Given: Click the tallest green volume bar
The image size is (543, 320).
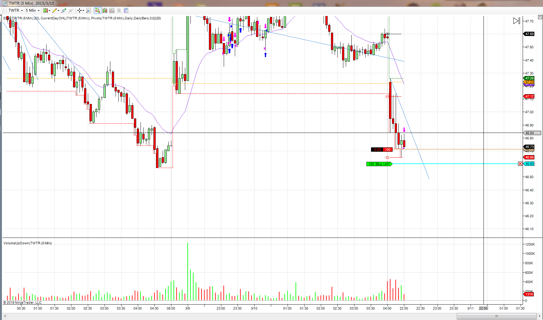Looking at the screenshot, I should [187, 272].
